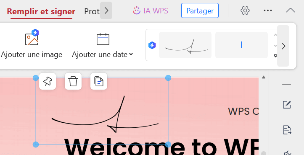Collapse the ribbon with the up chevron

click(291, 10)
